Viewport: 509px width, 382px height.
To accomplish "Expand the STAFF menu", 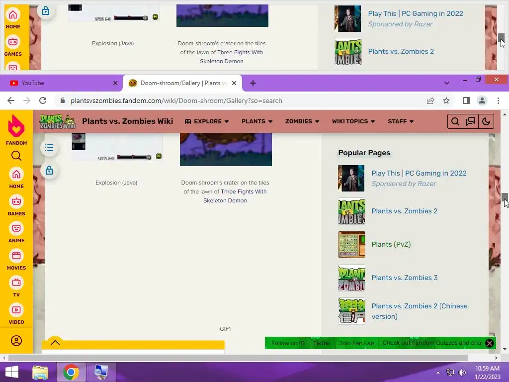I will pyautogui.click(x=401, y=121).
